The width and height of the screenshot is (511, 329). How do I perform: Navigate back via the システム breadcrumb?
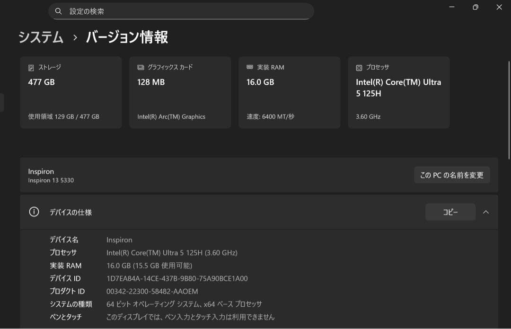pos(41,37)
